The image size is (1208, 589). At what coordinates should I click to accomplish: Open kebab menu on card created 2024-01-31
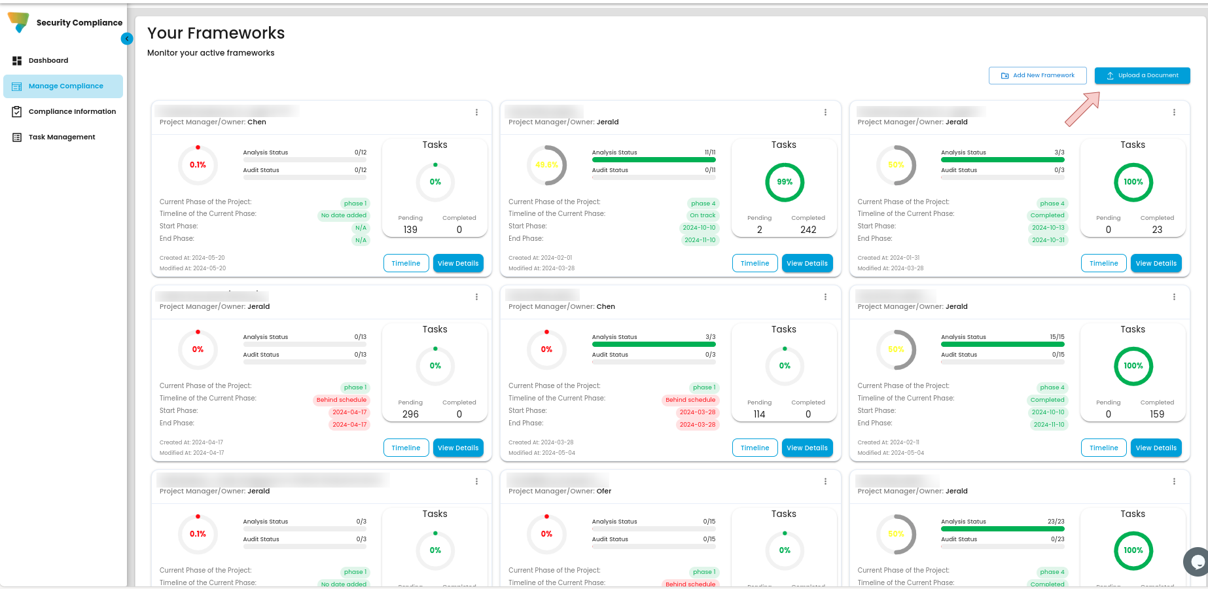coord(1174,113)
